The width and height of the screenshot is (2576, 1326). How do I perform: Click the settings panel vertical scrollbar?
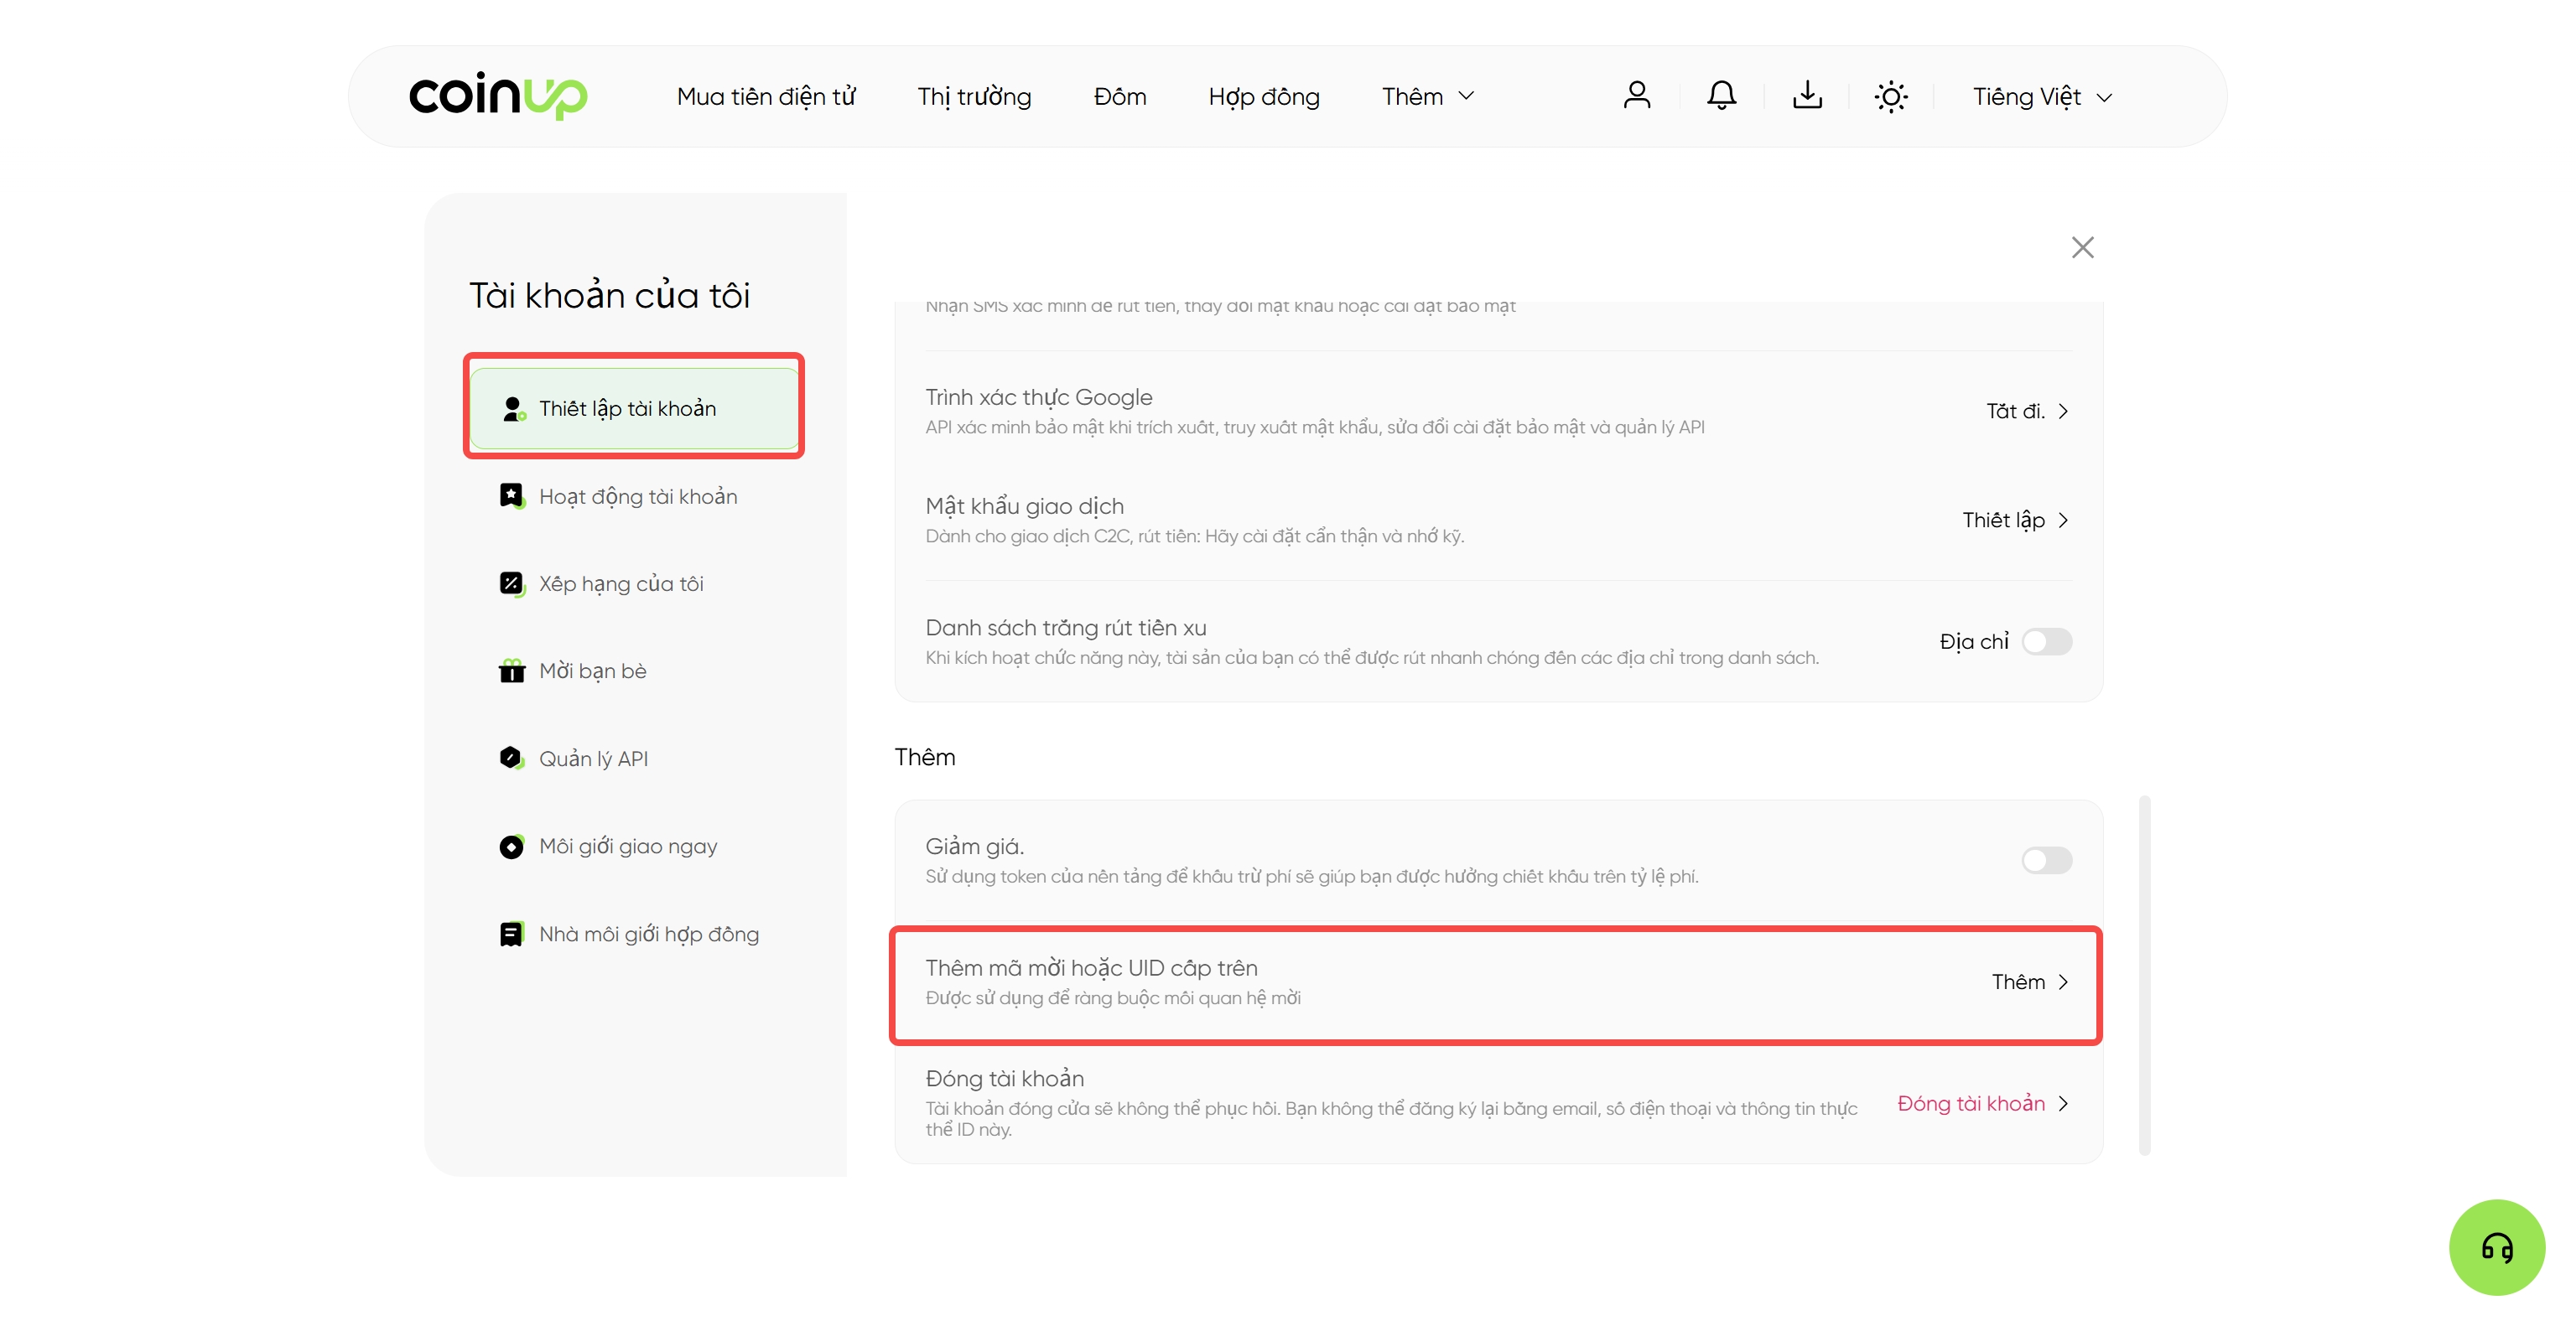[2144, 976]
